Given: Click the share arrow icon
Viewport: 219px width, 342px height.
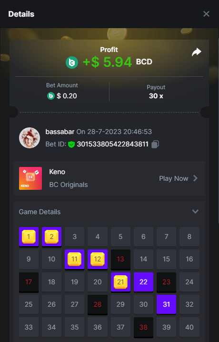Looking at the screenshot, I should [x=196, y=52].
